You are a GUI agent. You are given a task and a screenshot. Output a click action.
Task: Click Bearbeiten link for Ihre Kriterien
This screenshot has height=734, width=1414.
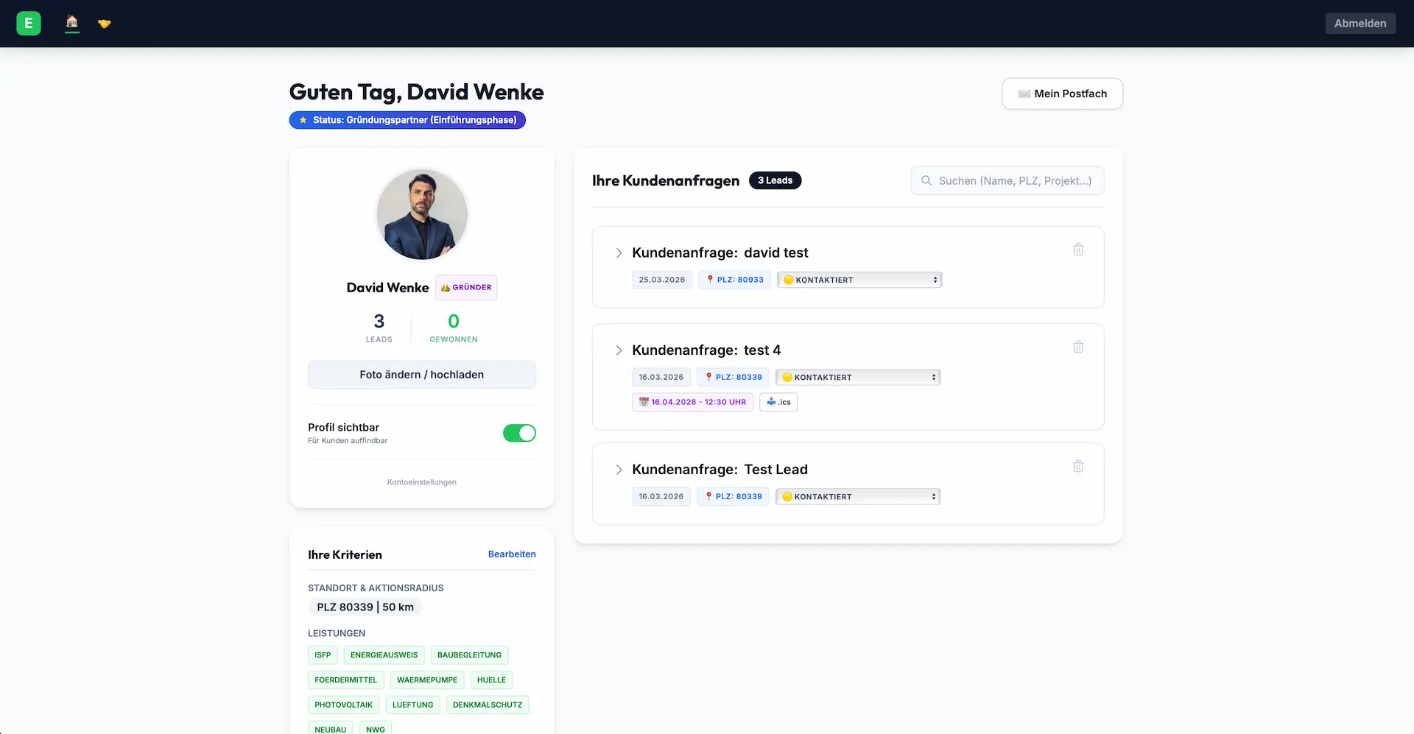click(512, 554)
